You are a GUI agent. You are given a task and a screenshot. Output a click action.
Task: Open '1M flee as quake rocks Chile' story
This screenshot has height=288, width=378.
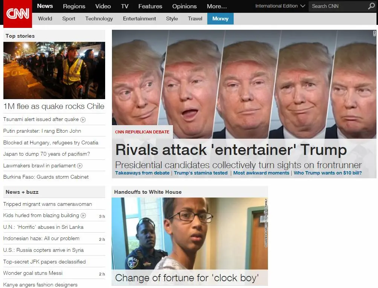click(54, 106)
